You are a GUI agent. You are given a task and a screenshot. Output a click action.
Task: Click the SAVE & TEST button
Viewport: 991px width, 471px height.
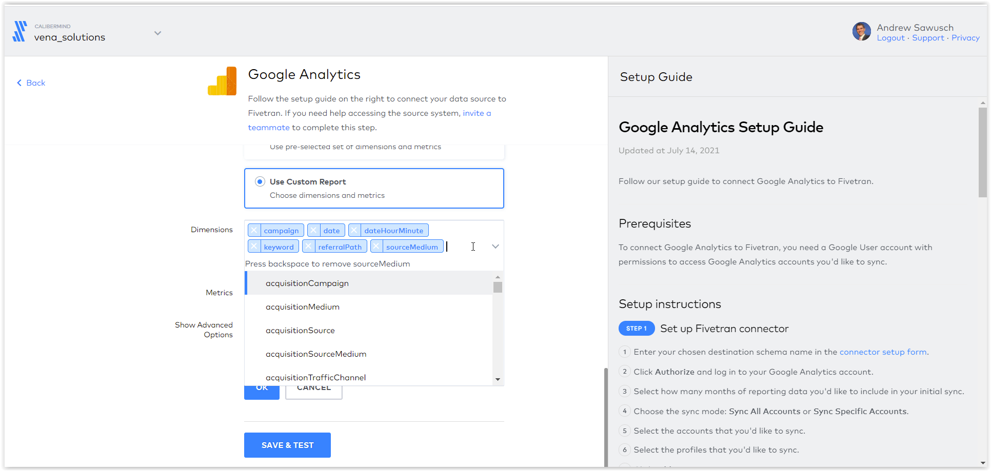287,445
